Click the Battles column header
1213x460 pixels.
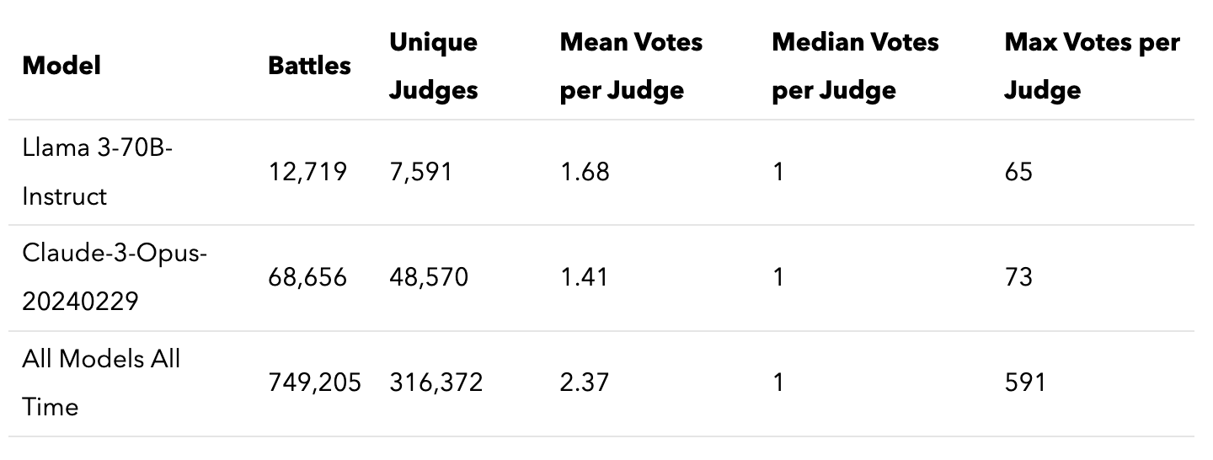309,66
